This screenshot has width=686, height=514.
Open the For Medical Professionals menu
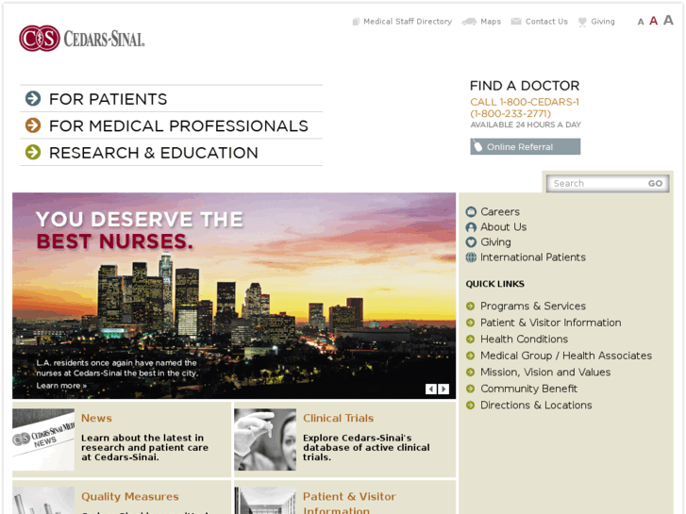pyautogui.click(x=178, y=126)
